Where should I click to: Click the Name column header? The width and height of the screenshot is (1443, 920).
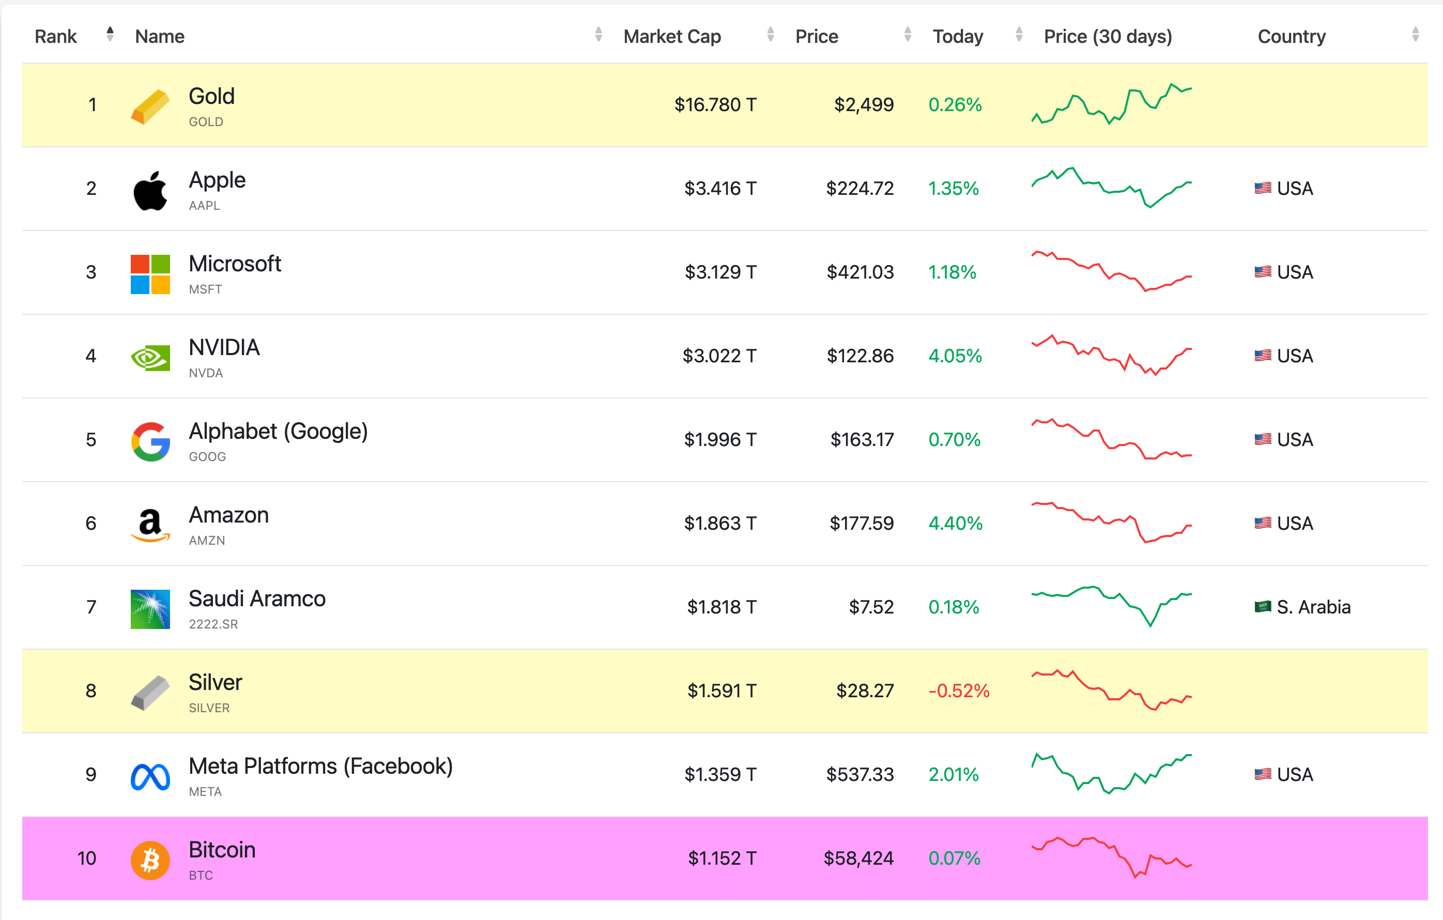[x=160, y=37]
